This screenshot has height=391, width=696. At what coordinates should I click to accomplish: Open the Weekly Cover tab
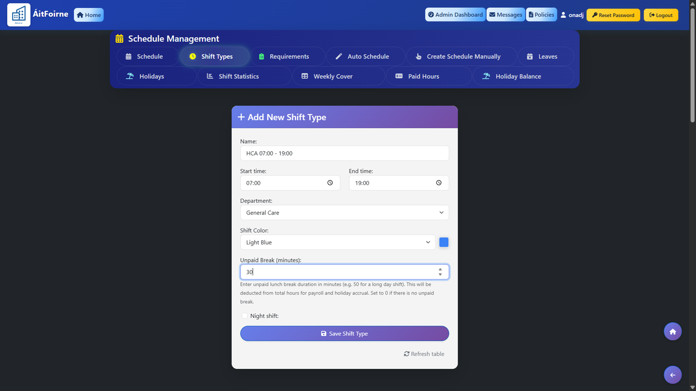coord(339,76)
